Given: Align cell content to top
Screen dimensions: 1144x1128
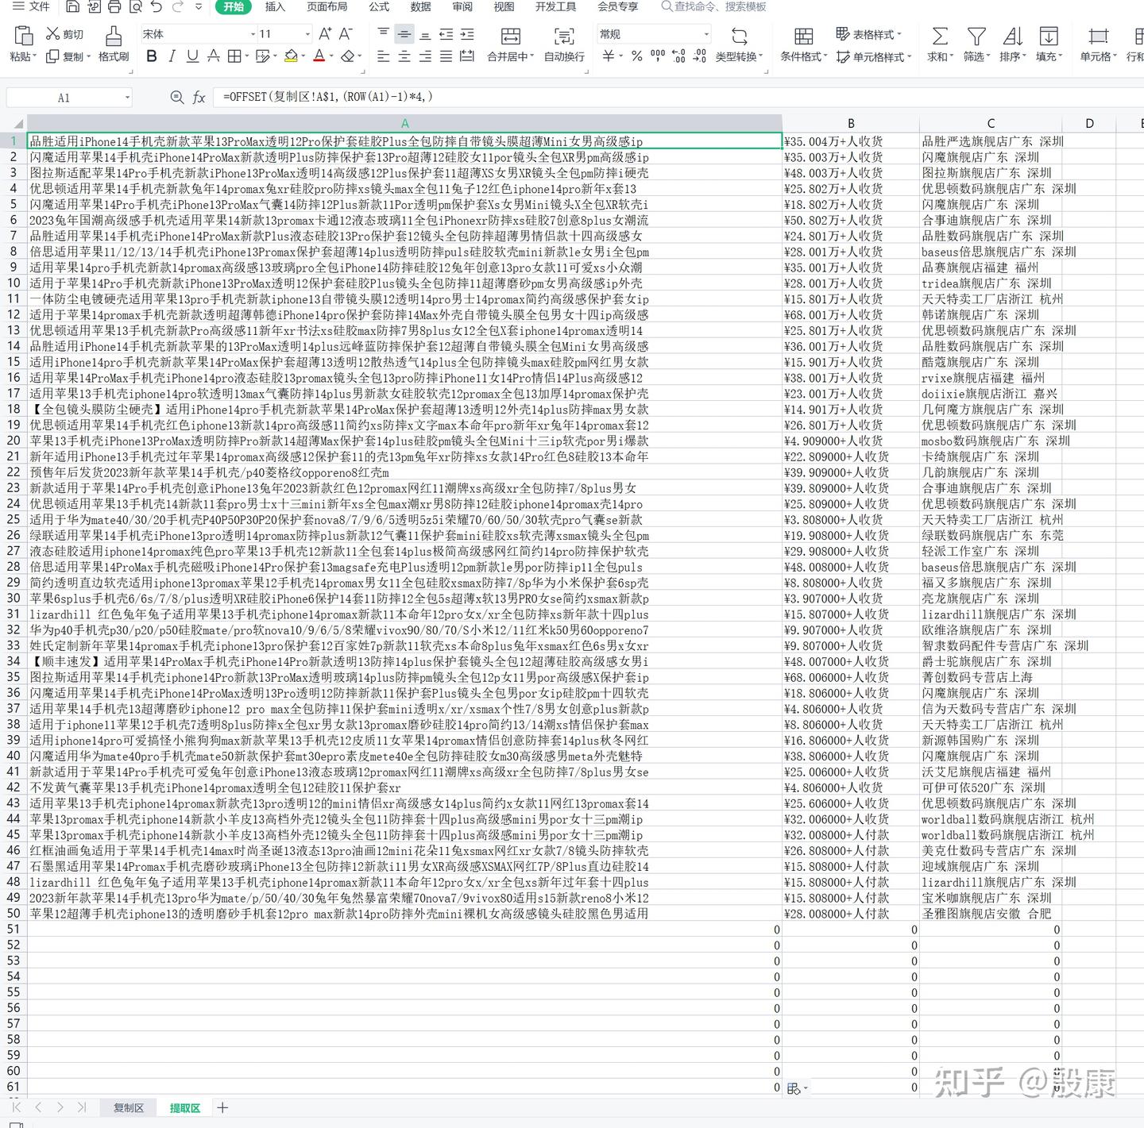Looking at the screenshot, I should click(x=384, y=33).
